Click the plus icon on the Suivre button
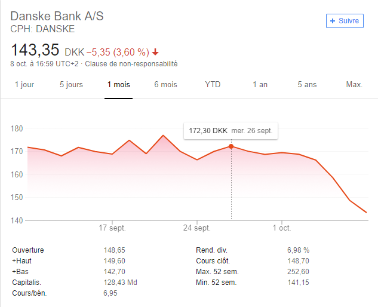378x307 pixels. [333, 21]
